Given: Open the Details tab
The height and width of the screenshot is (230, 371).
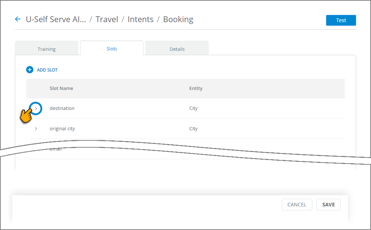Looking at the screenshot, I should point(177,49).
